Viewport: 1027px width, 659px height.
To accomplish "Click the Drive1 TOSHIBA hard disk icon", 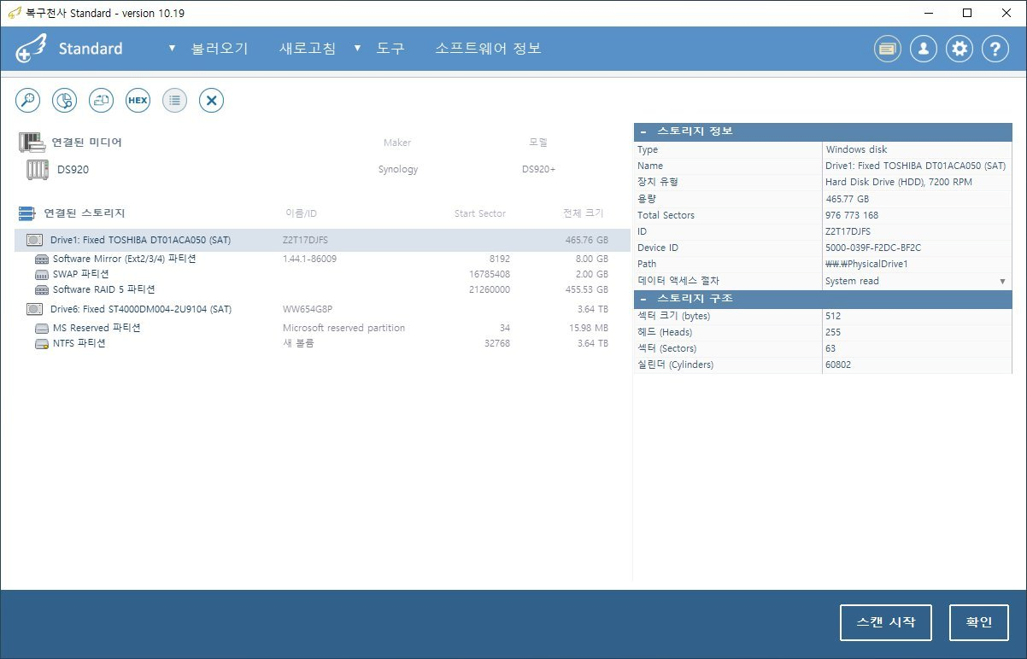I will point(35,241).
